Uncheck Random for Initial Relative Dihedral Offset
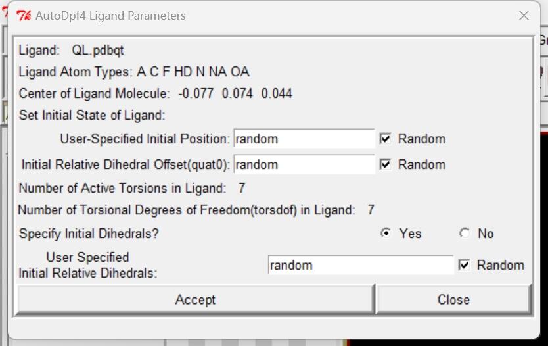The height and width of the screenshot is (346, 548). click(386, 164)
